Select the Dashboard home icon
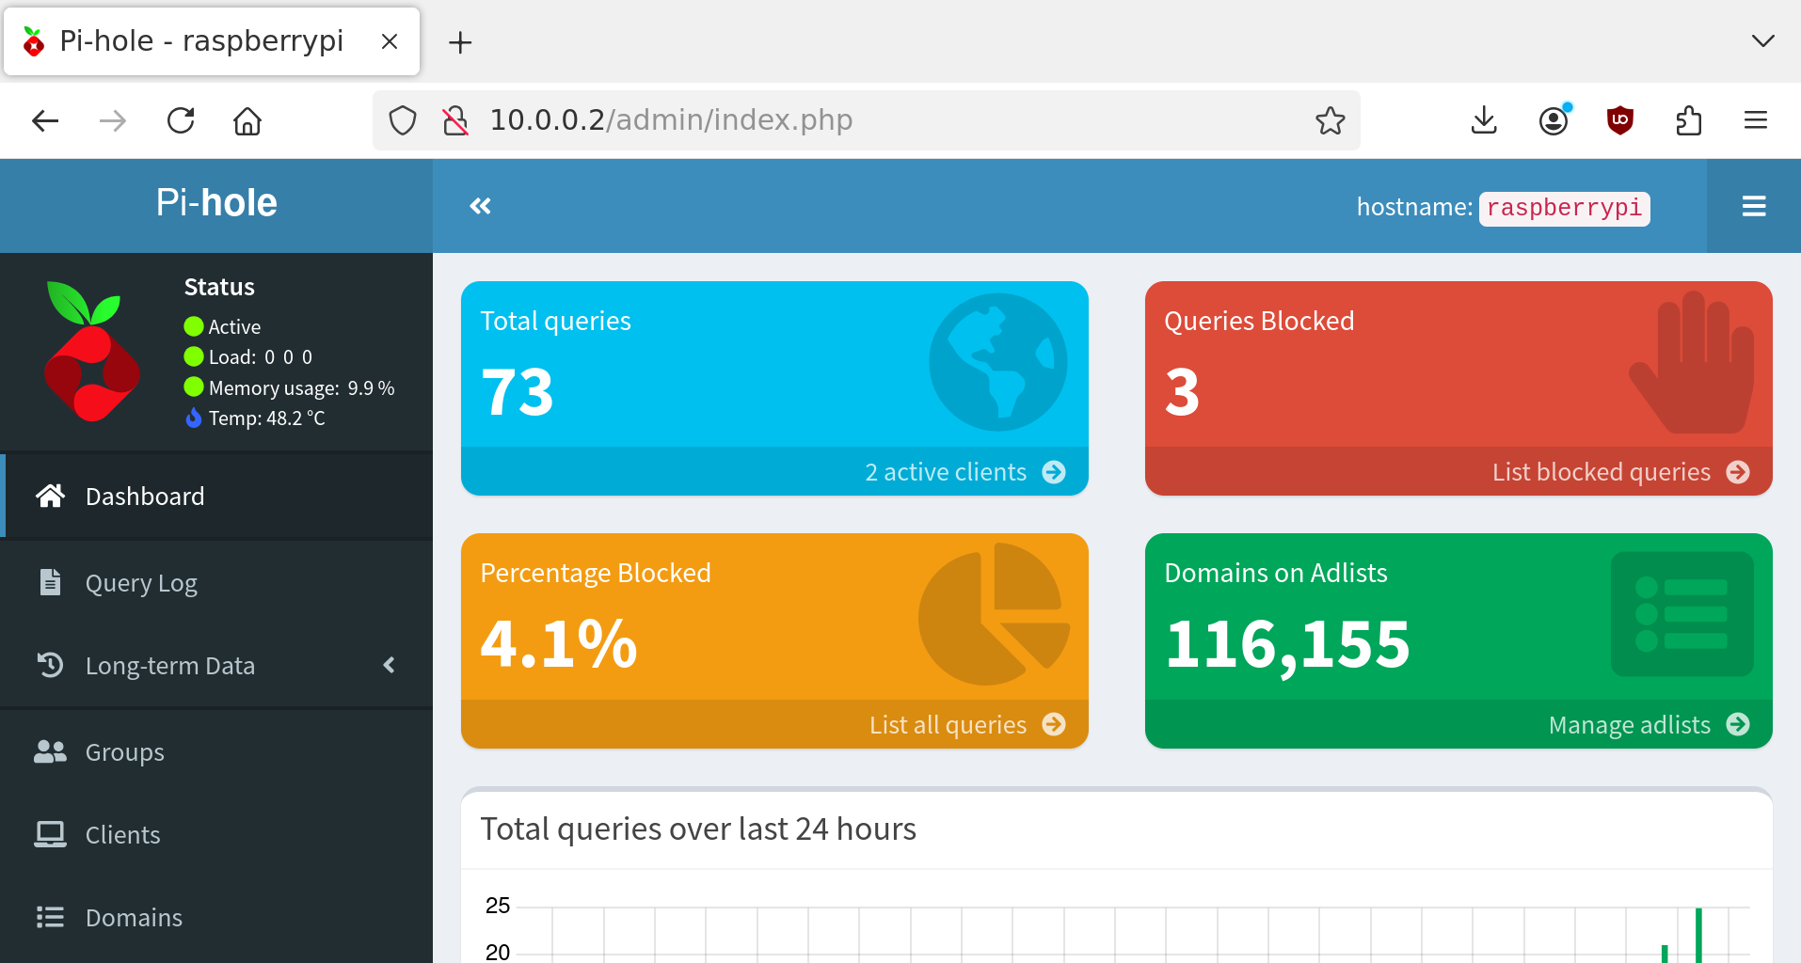The image size is (1801, 963). [50, 496]
